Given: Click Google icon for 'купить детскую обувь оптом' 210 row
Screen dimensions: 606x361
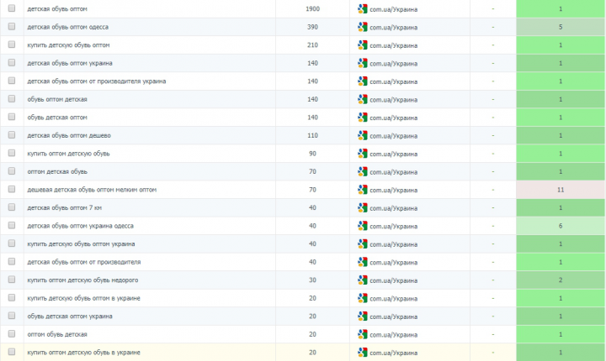Looking at the screenshot, I should (x=362, y=45).
